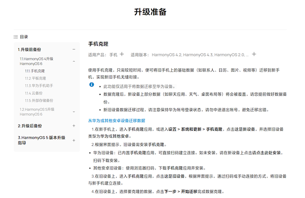Expand 1.2 HarmonyOS 5升级 with its down chevron
Viewport: 305px width, 198px height.
click(74, 112)
